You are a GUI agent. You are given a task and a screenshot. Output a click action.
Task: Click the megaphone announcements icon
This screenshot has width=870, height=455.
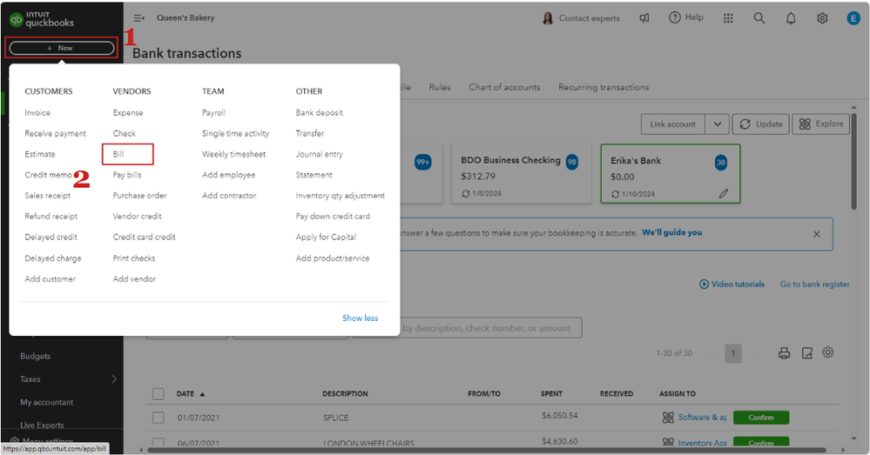[x=645, y=18]
